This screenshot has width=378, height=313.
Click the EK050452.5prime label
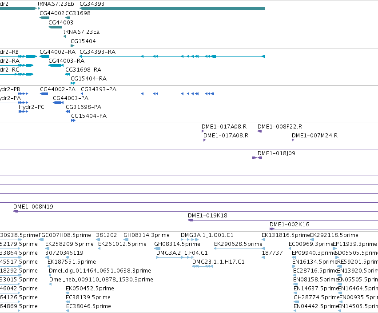(90, 289)
